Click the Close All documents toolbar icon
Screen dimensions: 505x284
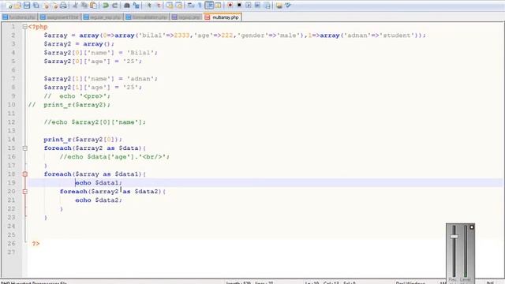point(54,6)
